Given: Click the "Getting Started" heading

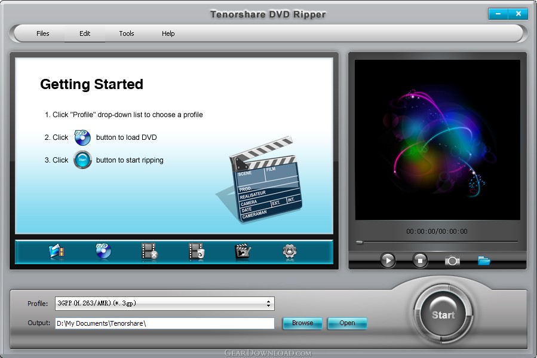Looking at the screenshot, I should 91,84.
